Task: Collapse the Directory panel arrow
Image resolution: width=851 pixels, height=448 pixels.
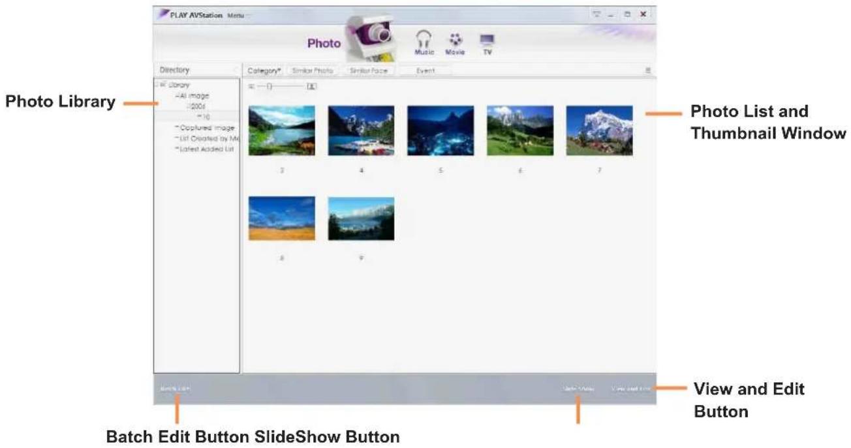Action: [235, 70]
